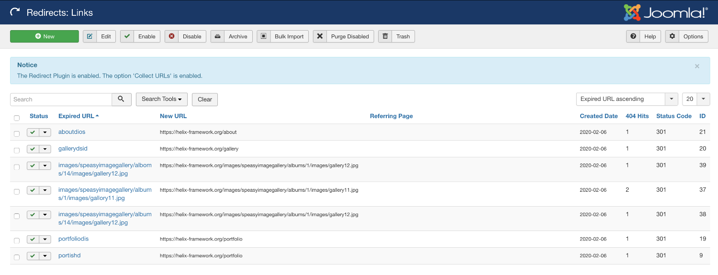
Task: Open Options via the gear icon
Action: click(x=672, y=36)
